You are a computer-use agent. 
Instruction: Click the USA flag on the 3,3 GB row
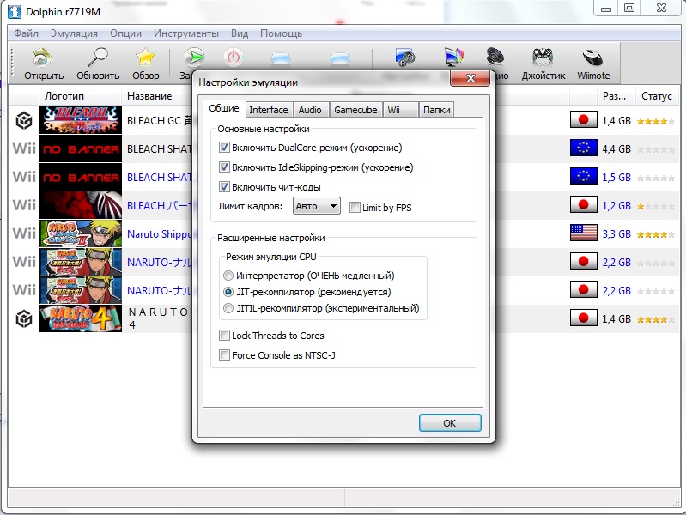click(x=583, y=233)
